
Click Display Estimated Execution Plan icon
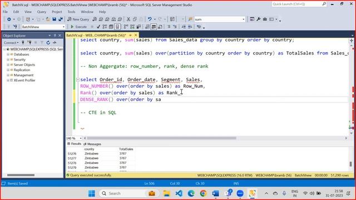point(105,27)
